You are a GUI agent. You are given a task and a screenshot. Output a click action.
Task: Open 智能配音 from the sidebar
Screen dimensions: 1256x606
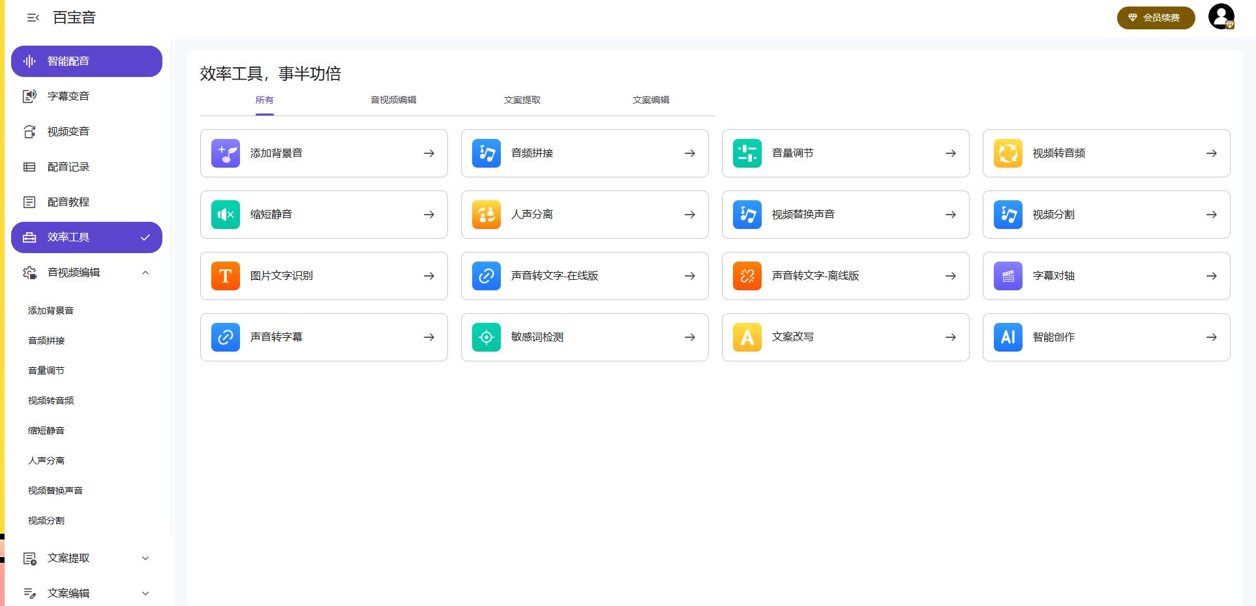tap(86, 61)
